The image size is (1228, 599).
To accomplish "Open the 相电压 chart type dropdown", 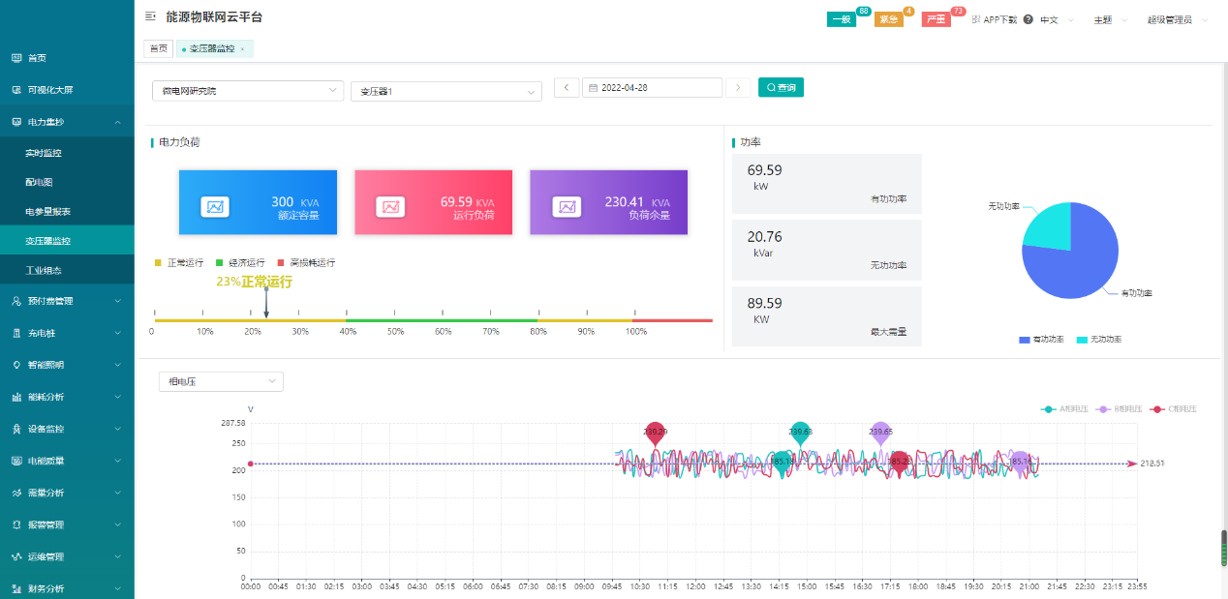I will [x=221, y=381].
